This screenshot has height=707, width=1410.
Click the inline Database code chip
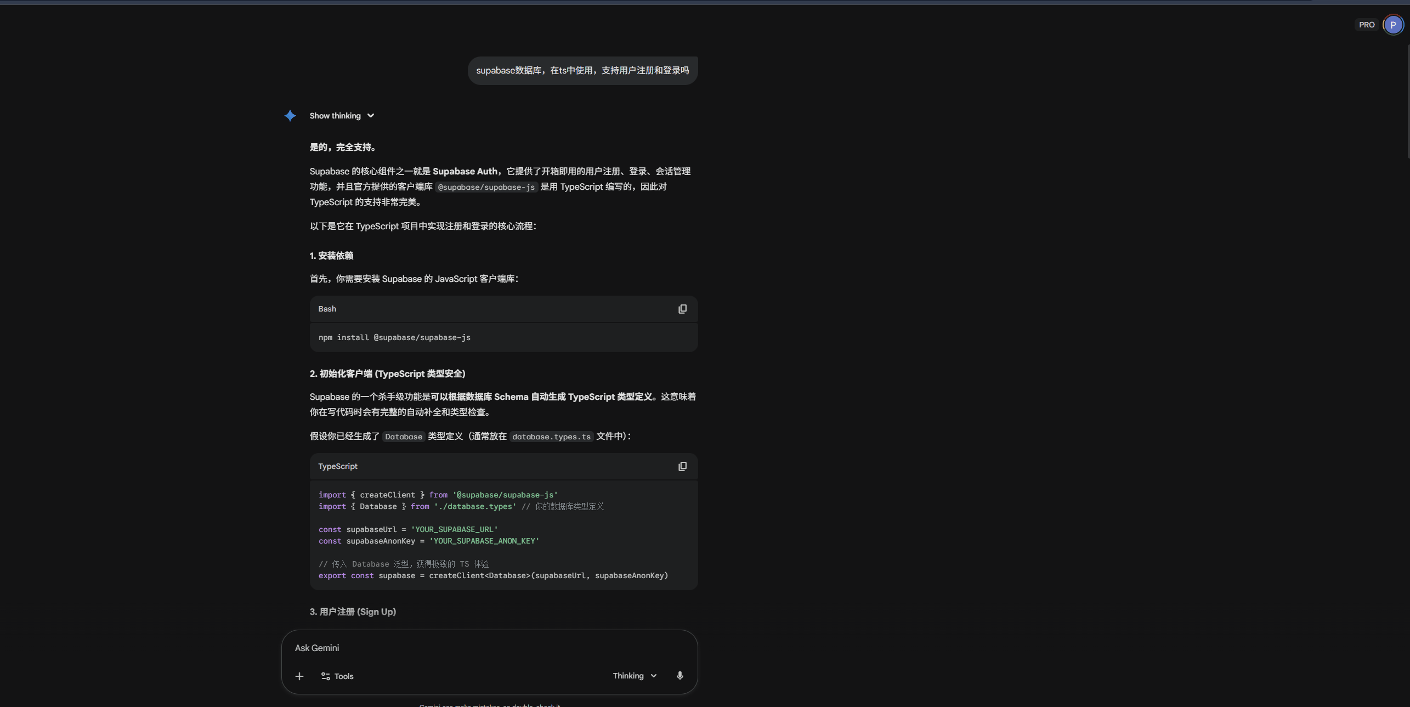point(404,437)
